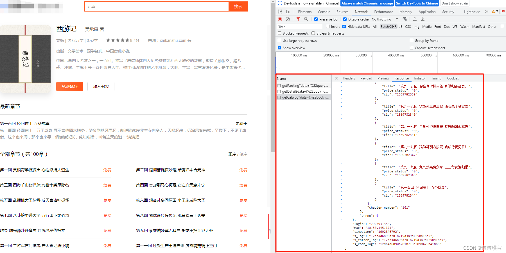Viewport: 506px width, 253px height.
Task: Click the 免费试读 button
Action: (69, 86)
